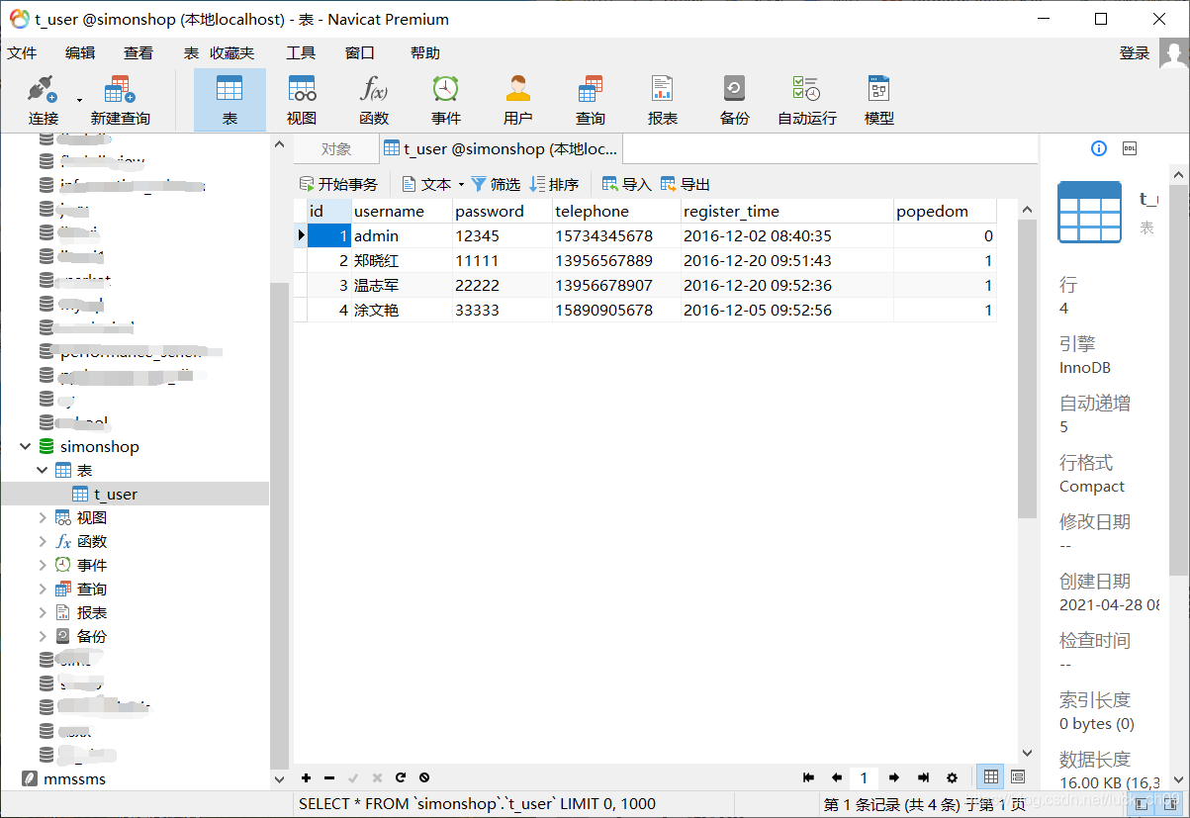Go to the first page of records
The width and height of the screenshot is (1190, 818).
pos(808,777)
